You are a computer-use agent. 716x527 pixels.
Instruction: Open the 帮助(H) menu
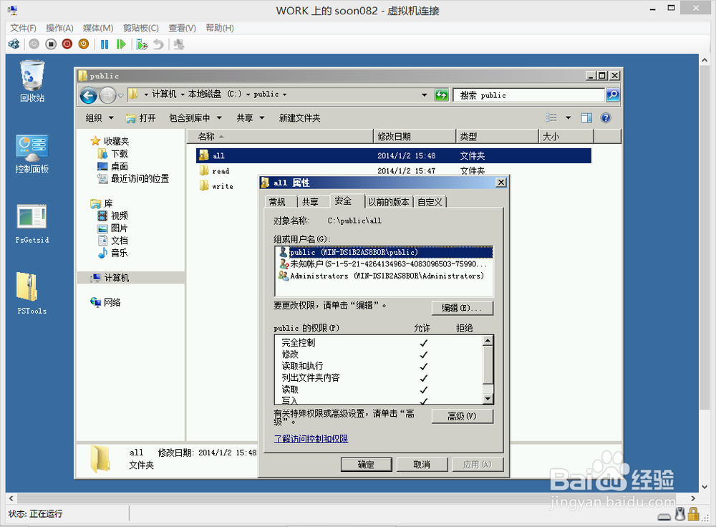220,28
